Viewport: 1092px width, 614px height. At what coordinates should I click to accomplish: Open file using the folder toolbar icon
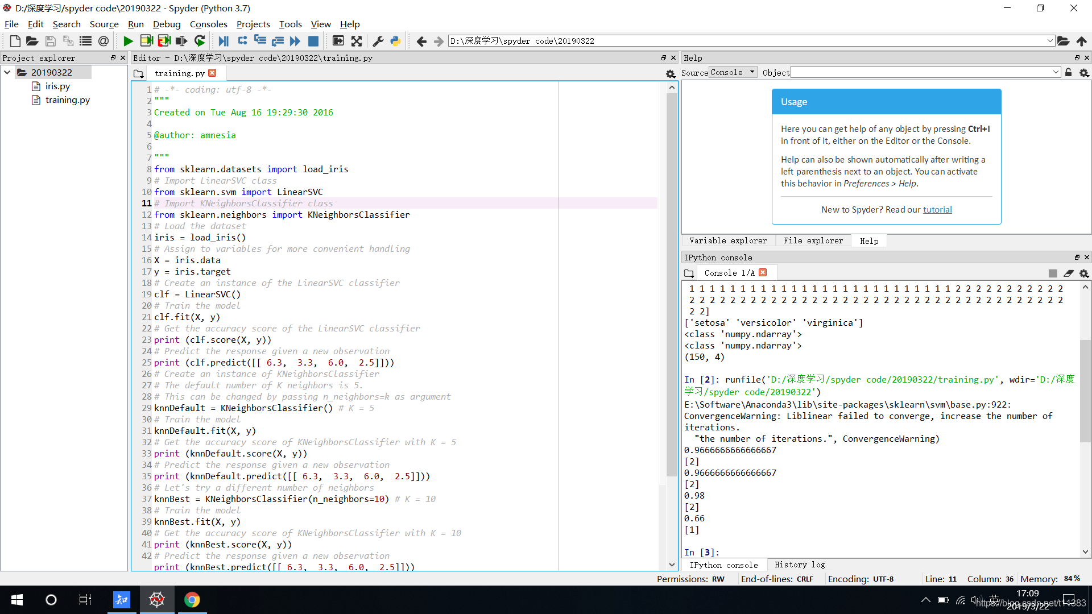pos(32,41)
